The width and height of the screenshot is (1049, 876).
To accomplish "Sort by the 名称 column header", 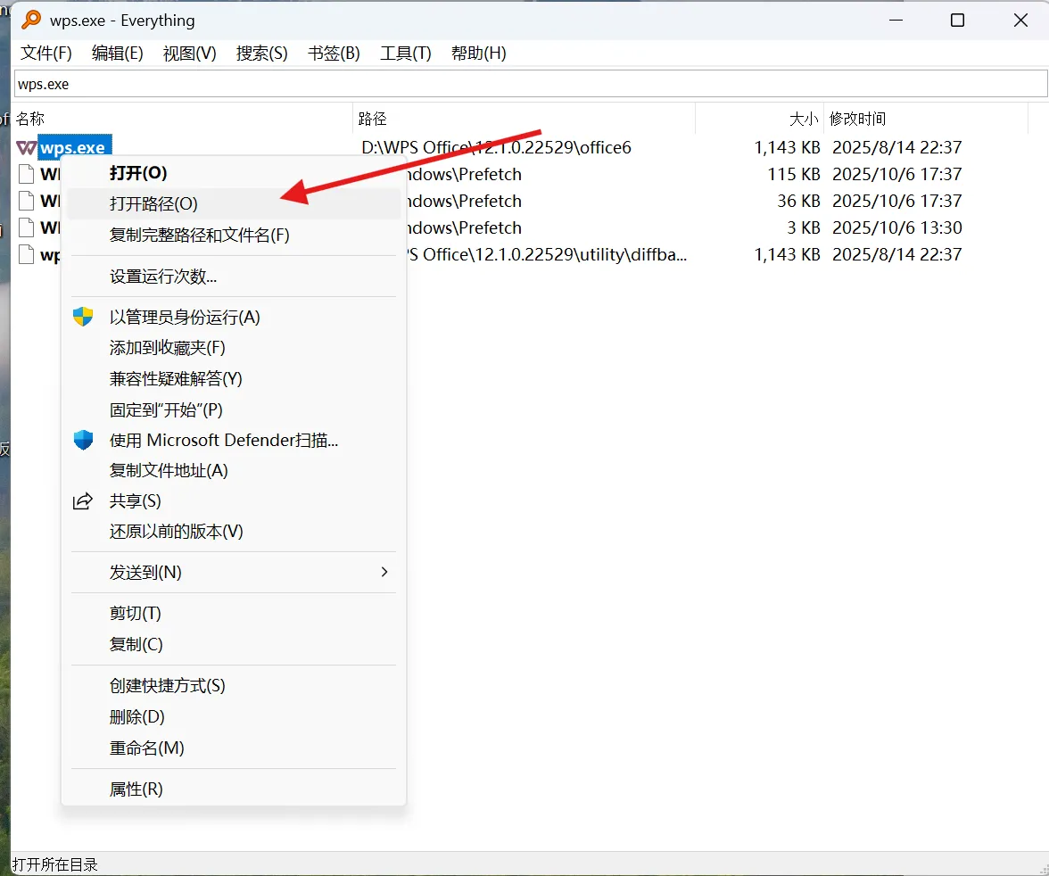I will pyautogui.click(x=183, y=119).
